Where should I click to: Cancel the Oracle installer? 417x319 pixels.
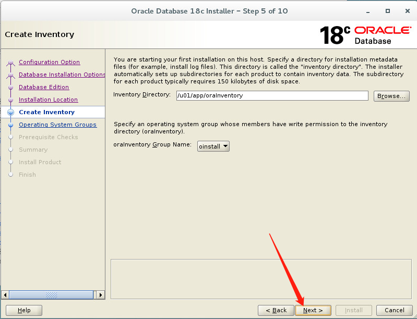(395, 310)
